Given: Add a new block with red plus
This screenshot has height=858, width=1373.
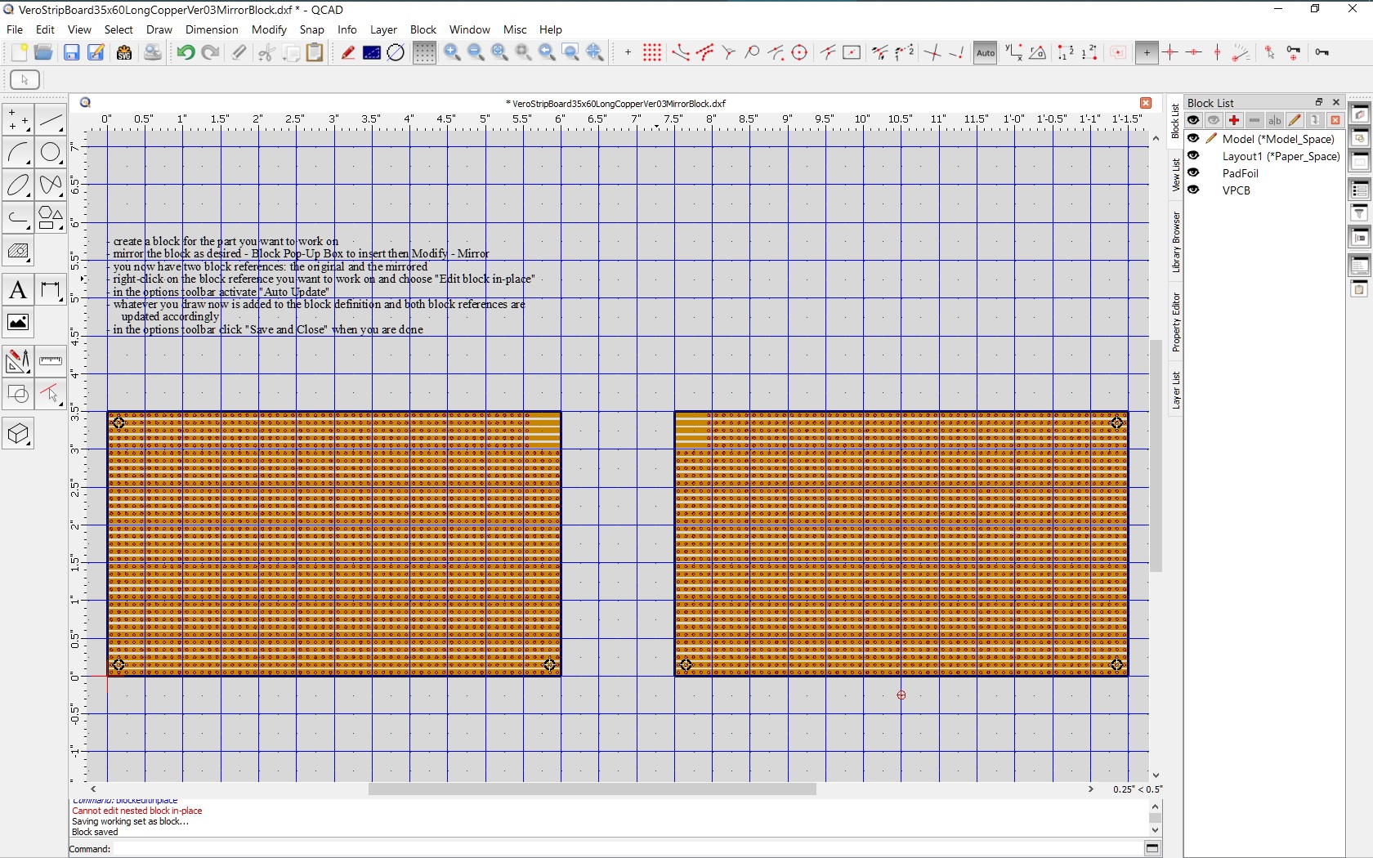Looking at the screenshot, I should click(1234, 121).
